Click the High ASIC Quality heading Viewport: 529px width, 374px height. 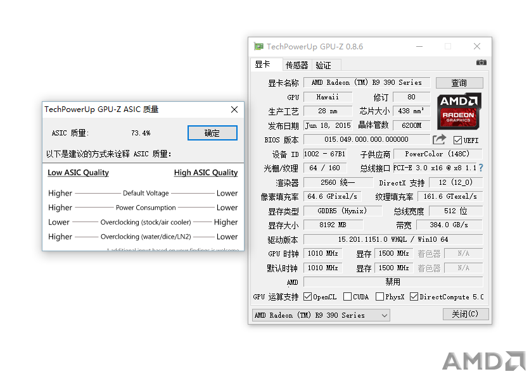click(x=206, y=173)
